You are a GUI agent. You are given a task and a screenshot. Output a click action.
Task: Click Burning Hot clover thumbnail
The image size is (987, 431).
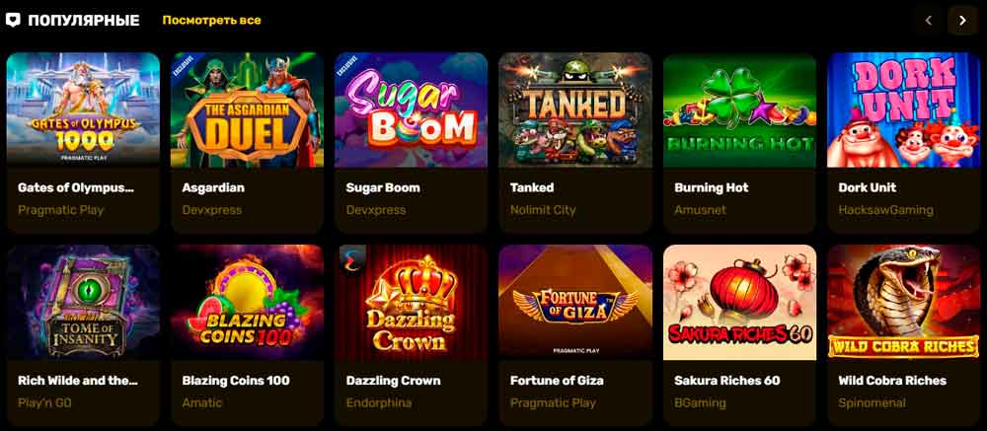pos(739,110)
